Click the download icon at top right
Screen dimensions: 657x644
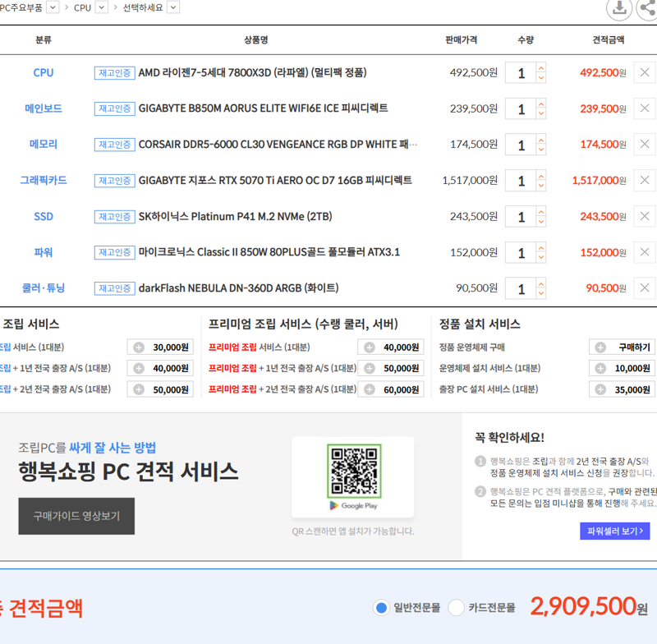tap(619, 7)
